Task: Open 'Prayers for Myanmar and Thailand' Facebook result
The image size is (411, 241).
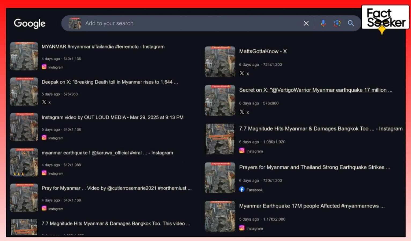Action: pos(315,167)
